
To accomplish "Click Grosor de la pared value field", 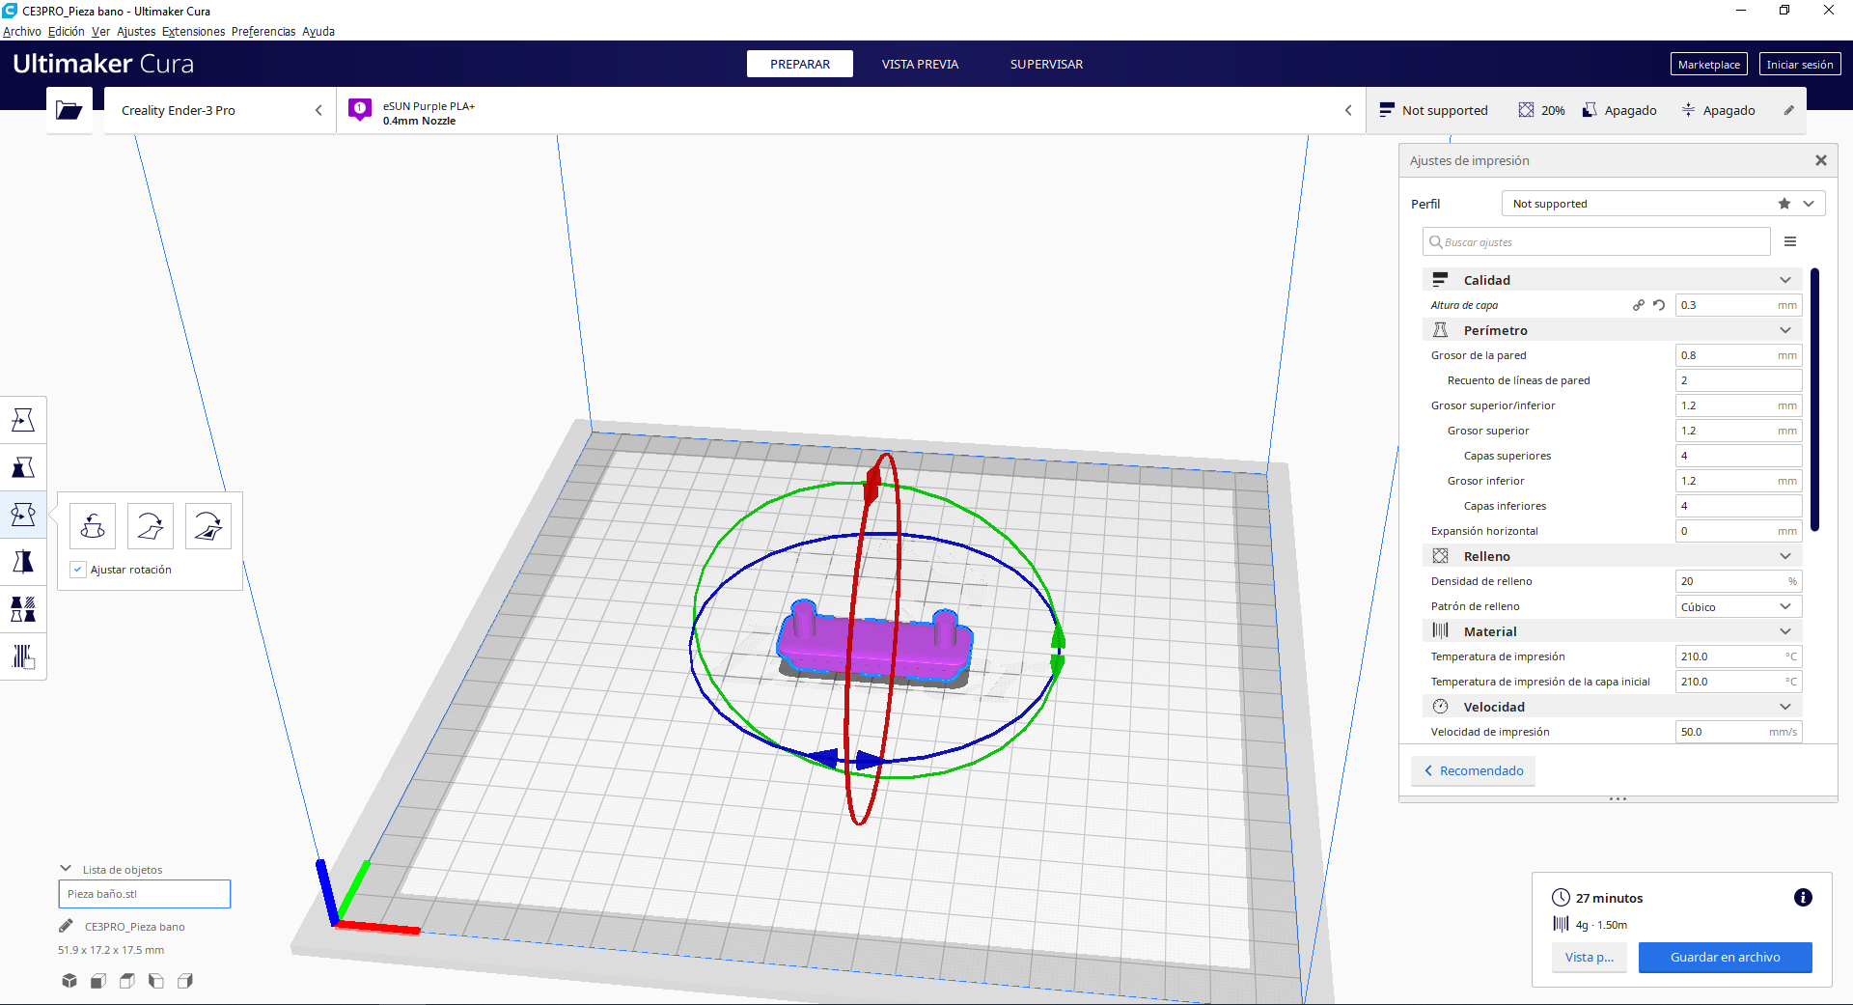I will (x=1739, y=355).
